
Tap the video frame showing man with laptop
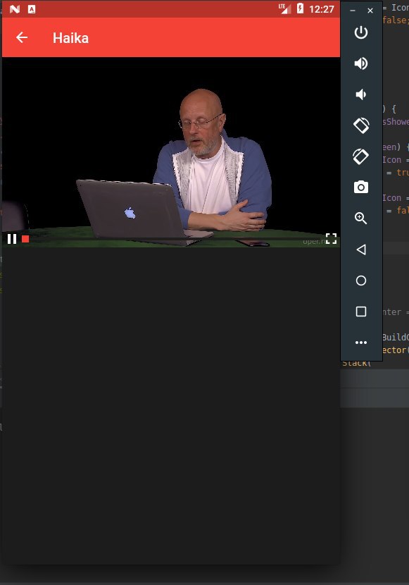tap(171, 152)
